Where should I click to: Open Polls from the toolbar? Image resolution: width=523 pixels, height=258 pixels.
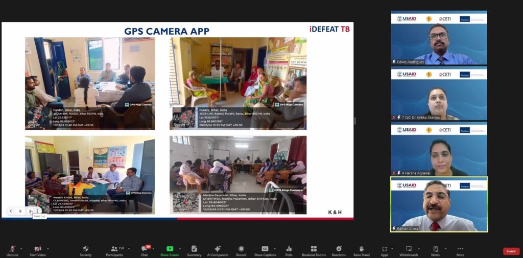(x=289, y=250)
